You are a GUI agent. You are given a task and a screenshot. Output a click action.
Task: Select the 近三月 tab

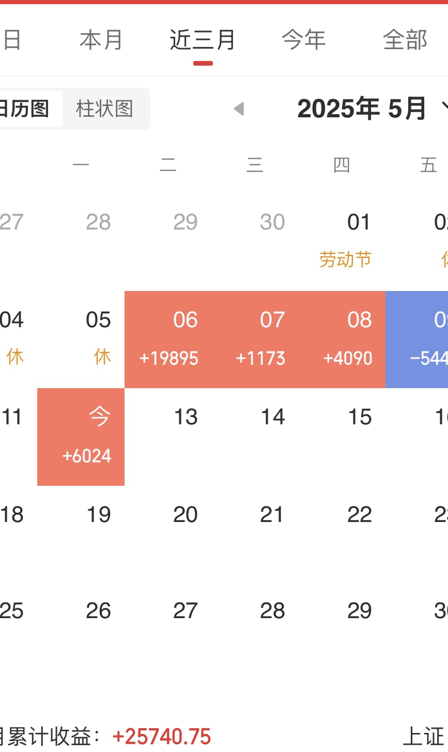(x=203, y=40)
